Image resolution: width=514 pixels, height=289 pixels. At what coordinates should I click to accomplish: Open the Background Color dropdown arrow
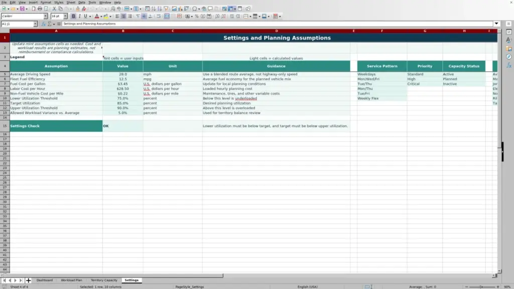click(x=110, y=16)
